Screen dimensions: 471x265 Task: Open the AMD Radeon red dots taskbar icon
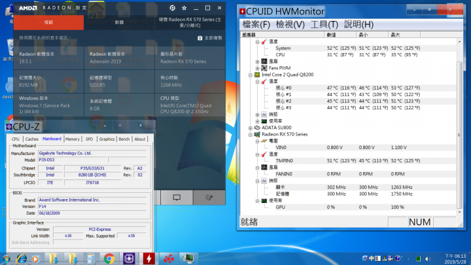[x=169, y=258]
